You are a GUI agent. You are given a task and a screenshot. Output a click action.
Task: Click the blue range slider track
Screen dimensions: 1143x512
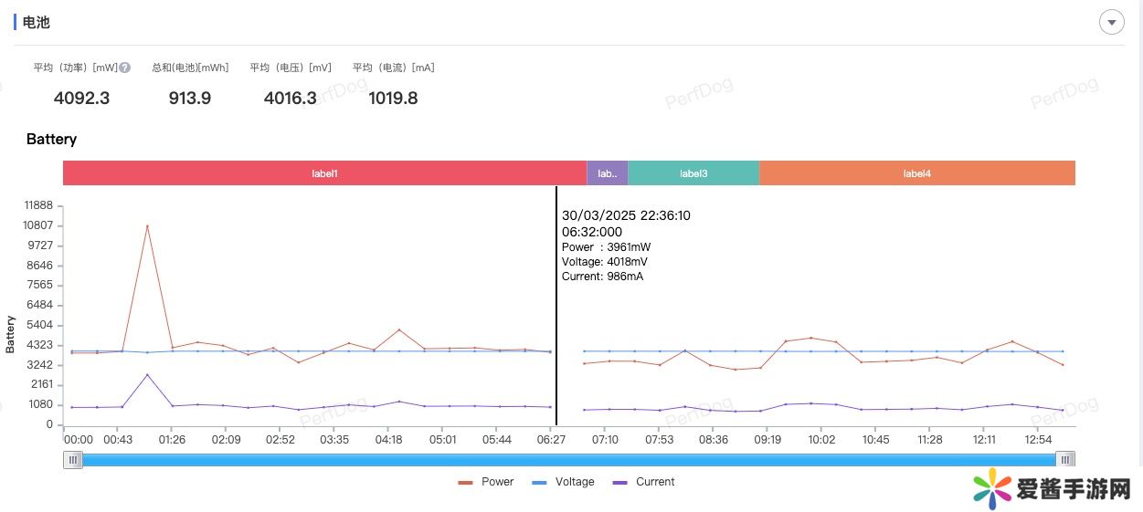[568, 460]
